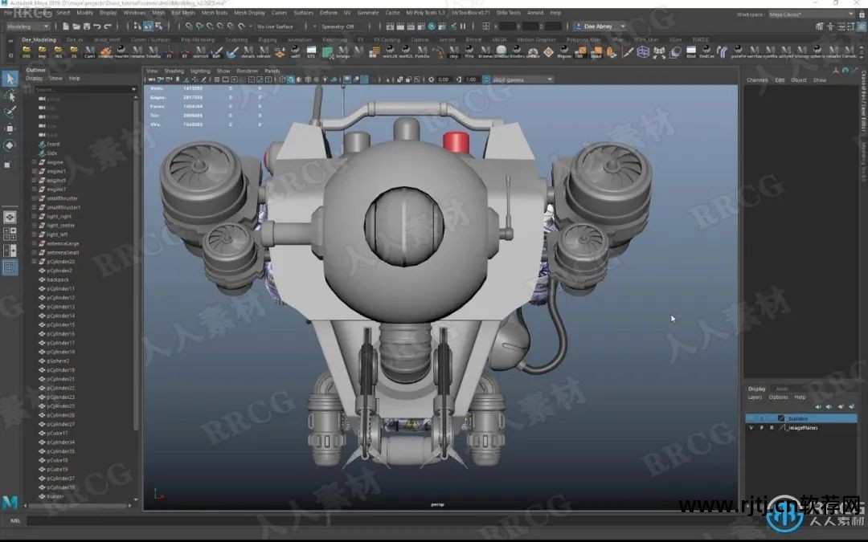Click the mirror shelf icon
Image resolution: width=868 pixels, height=542 pixels.
point(202,52)
